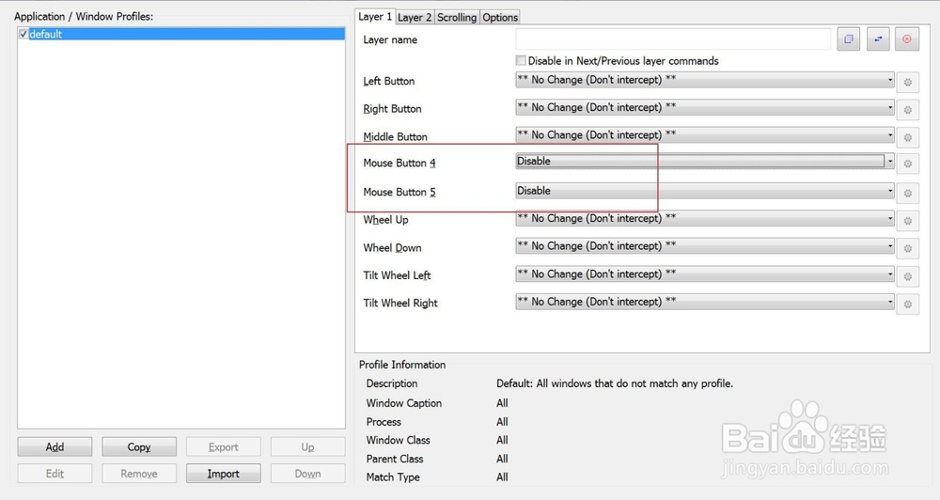Select the default profile row

click(181, 34)
